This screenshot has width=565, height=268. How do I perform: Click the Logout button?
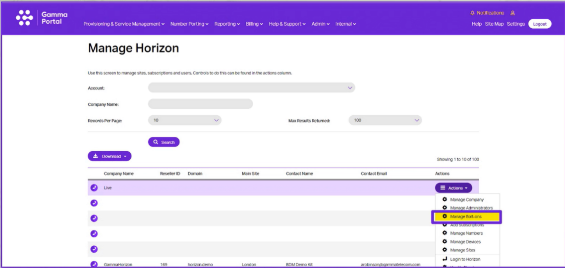coord(540,24)
